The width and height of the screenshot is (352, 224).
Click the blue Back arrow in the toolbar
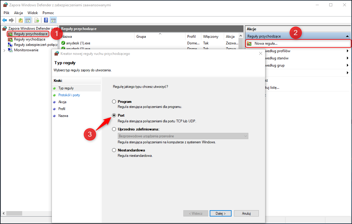[x=4, y=20]
